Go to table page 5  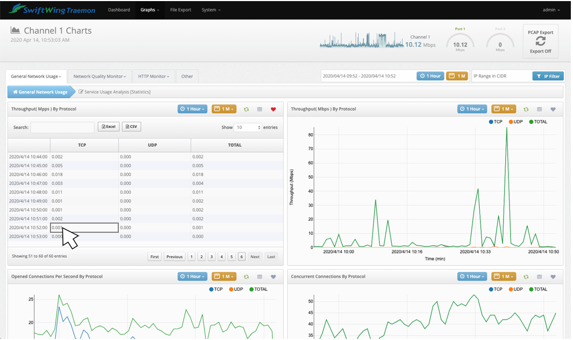tap(231, 257)
